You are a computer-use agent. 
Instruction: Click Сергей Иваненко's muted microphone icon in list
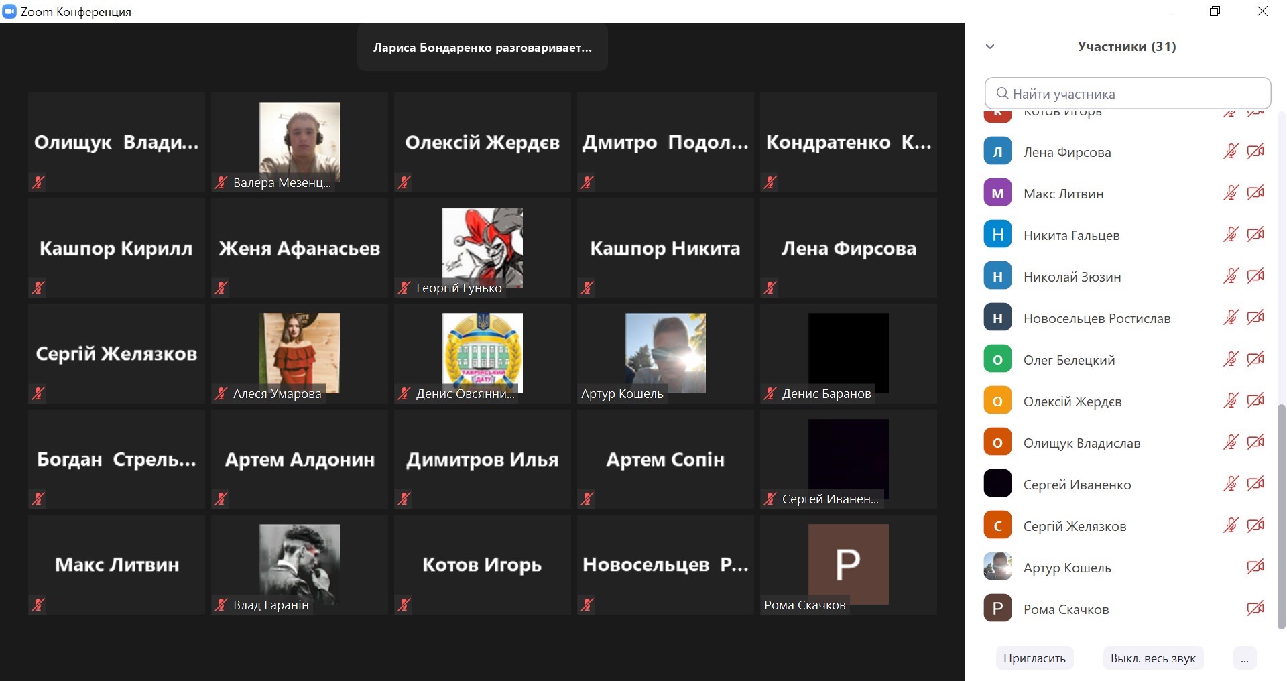pyautogui.click(x=1231, y=484)
